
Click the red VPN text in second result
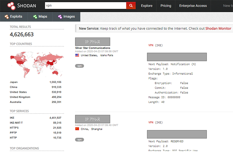151,123
